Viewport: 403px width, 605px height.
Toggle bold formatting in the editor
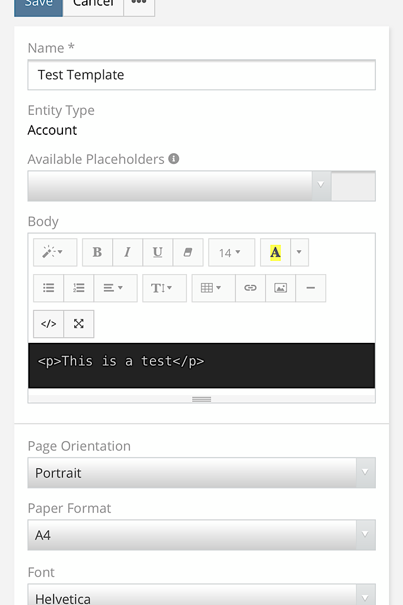click(x=98, y=253)
